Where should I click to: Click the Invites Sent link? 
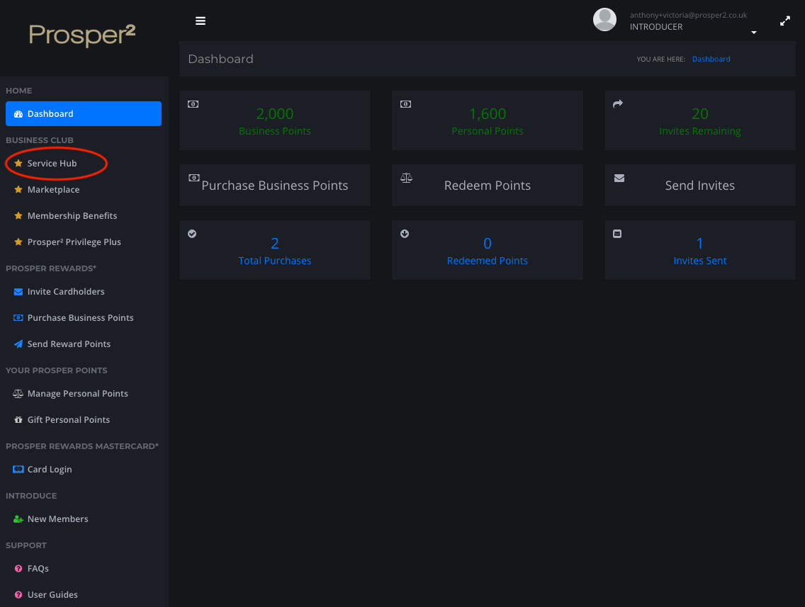pyautogui.click(x=699, y=261)
